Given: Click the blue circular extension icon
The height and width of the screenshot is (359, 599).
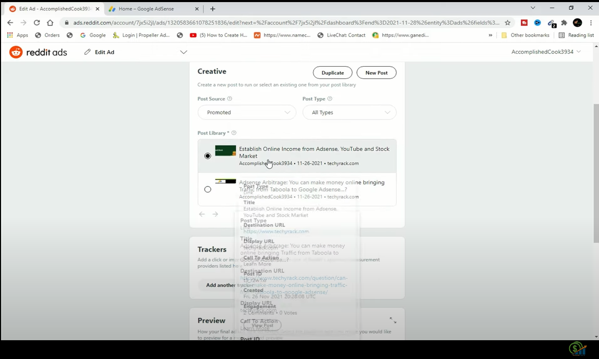Looking at the screenshot, I should point(537,23).
